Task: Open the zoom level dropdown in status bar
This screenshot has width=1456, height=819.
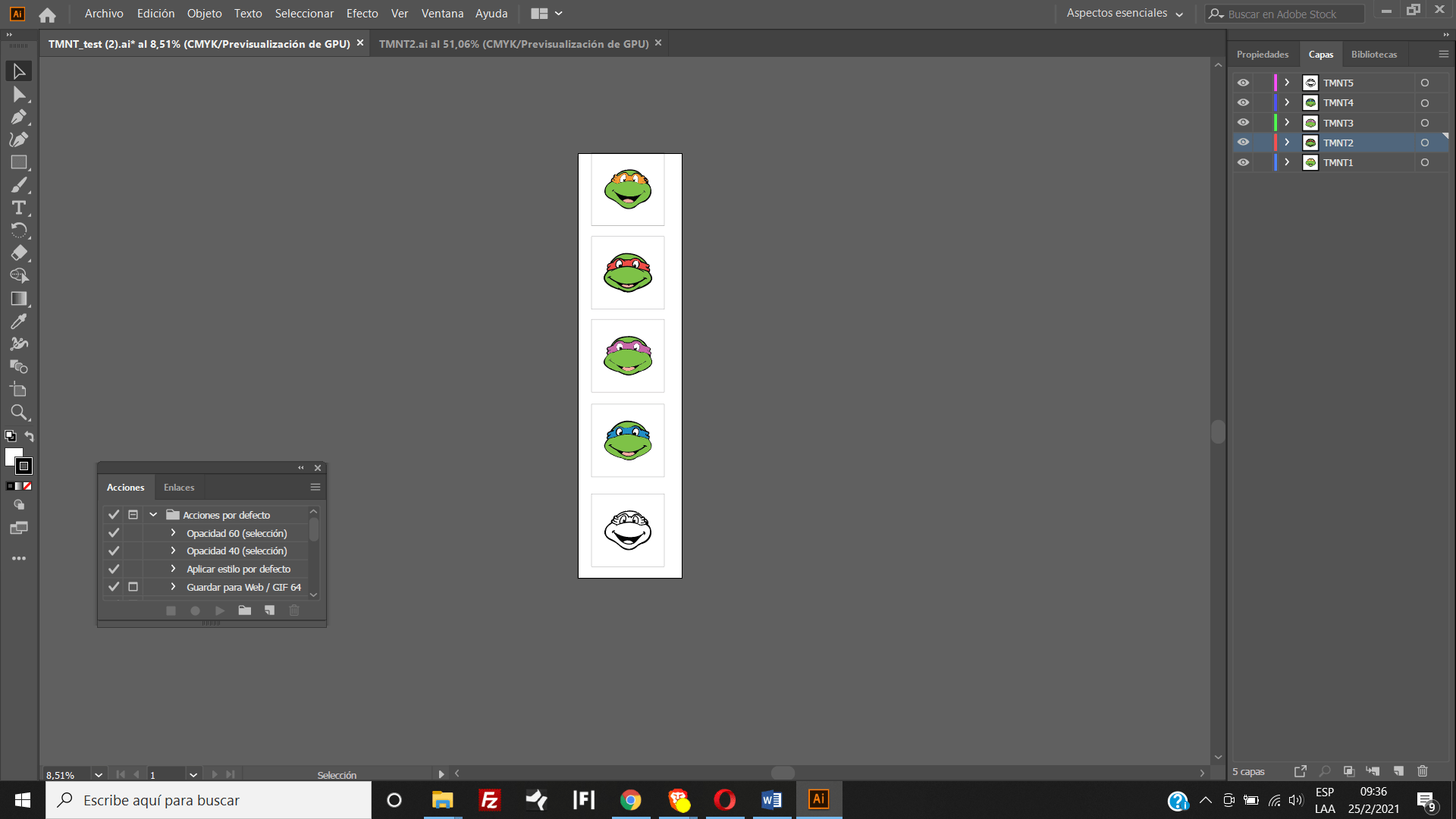Action: point(98,774)
